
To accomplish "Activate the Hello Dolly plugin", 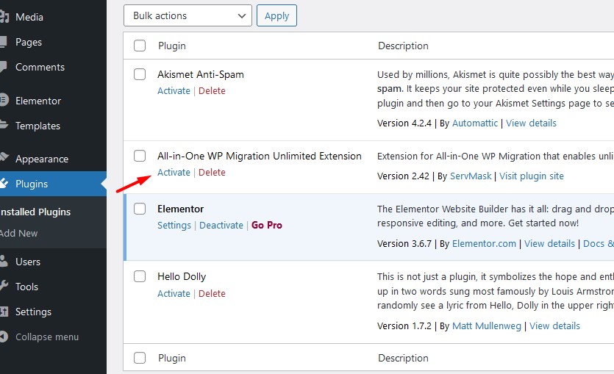I will pos(174,294).
